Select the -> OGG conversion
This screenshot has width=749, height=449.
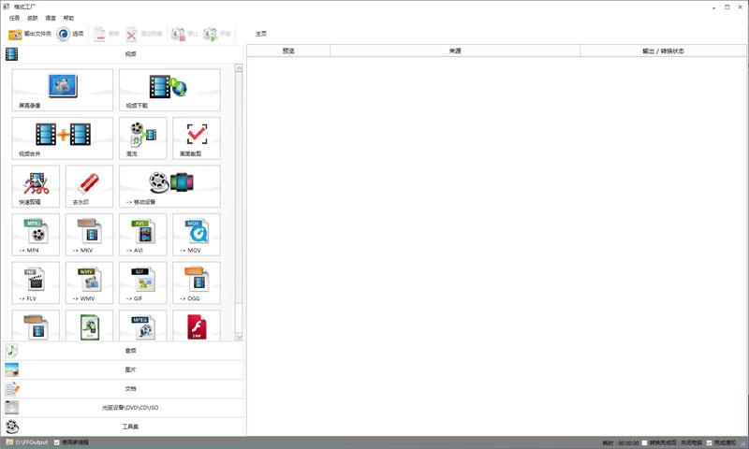click(x=197, y=282)
